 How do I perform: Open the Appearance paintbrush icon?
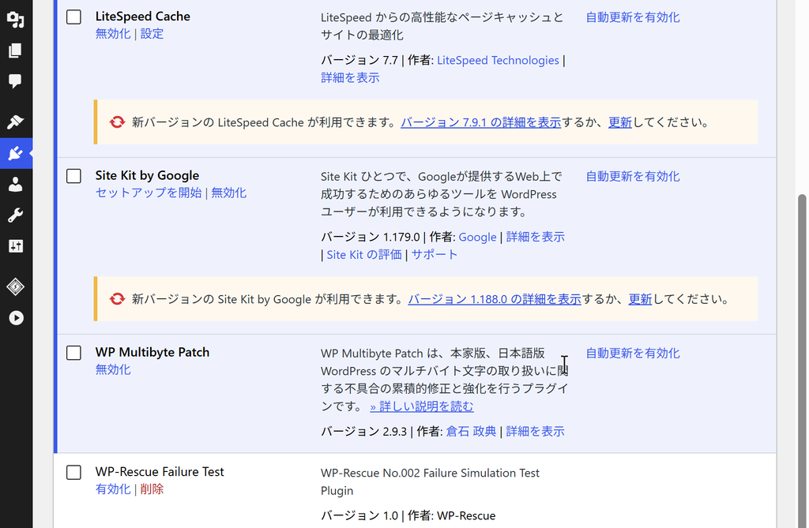pyautogui.click(x=16, y=122)
